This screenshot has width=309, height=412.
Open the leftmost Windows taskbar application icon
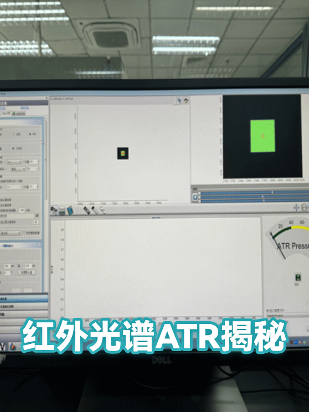pos(2,346)
